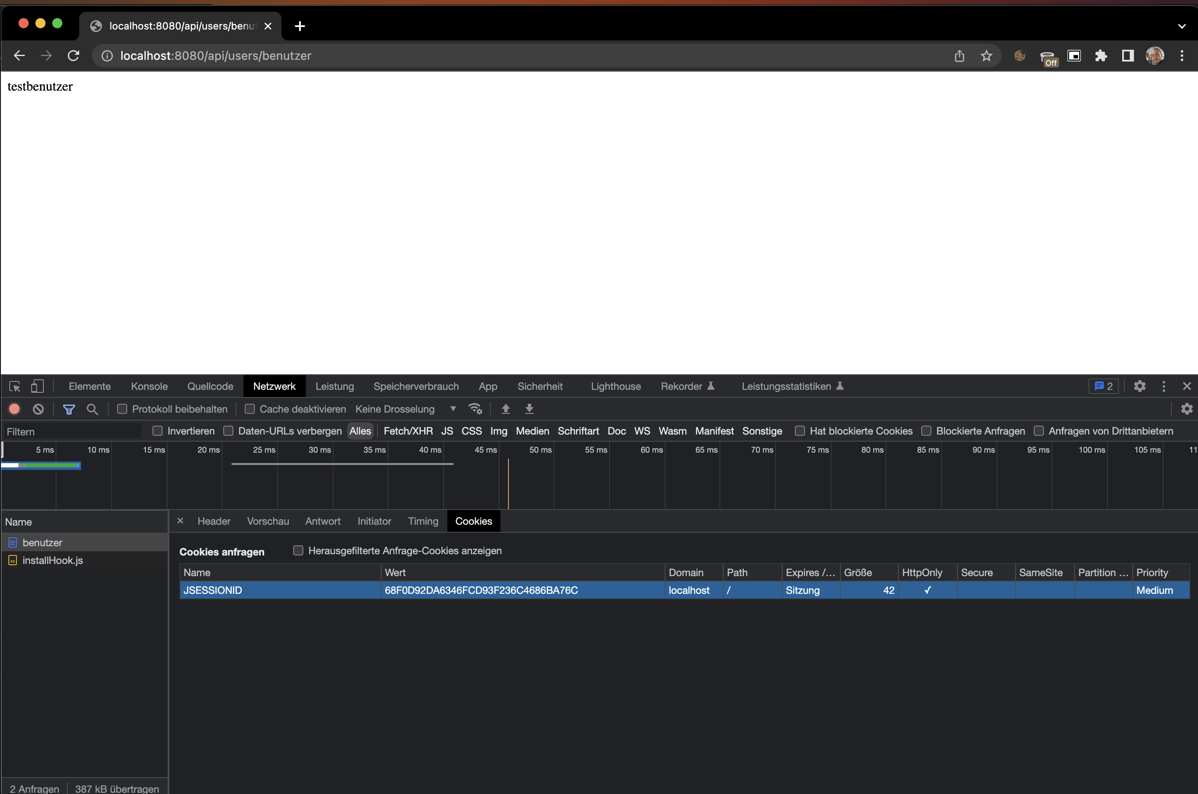Filter requests by Img type
This screenshot has height=794, width=1198.
(x=498, y=431)
